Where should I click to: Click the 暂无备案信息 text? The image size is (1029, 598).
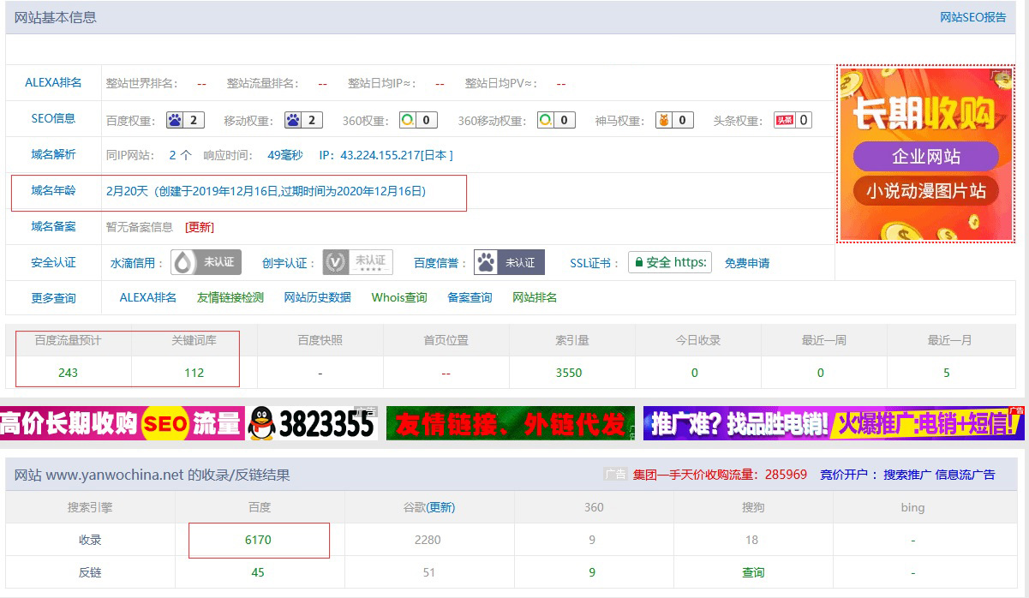140,227
